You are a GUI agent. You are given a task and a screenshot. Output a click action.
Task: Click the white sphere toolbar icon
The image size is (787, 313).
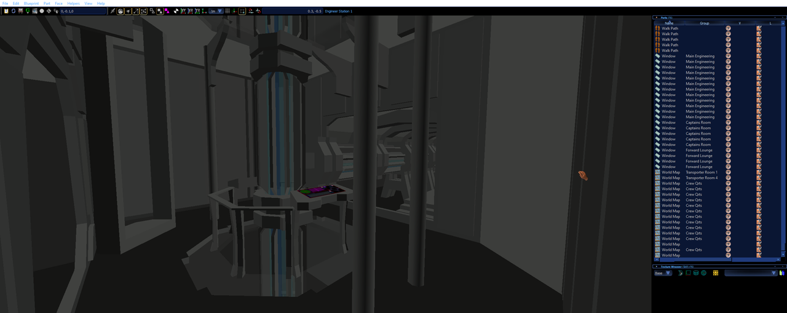[42, 11]
